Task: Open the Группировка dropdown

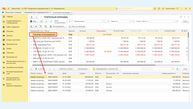Action: coord(83,69)
